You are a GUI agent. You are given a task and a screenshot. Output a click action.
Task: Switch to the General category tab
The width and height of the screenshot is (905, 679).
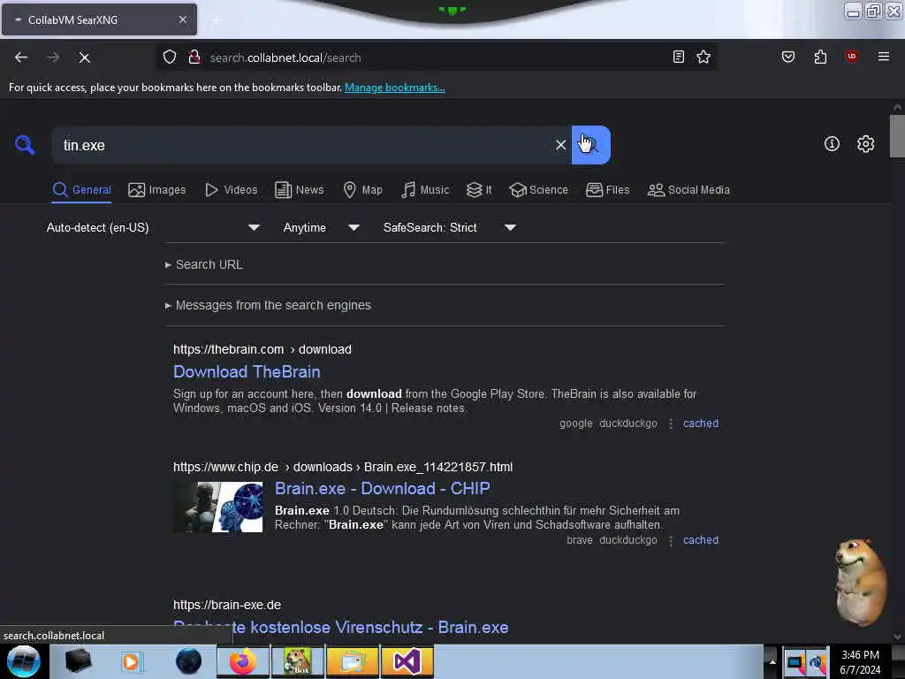pos(81,190)
